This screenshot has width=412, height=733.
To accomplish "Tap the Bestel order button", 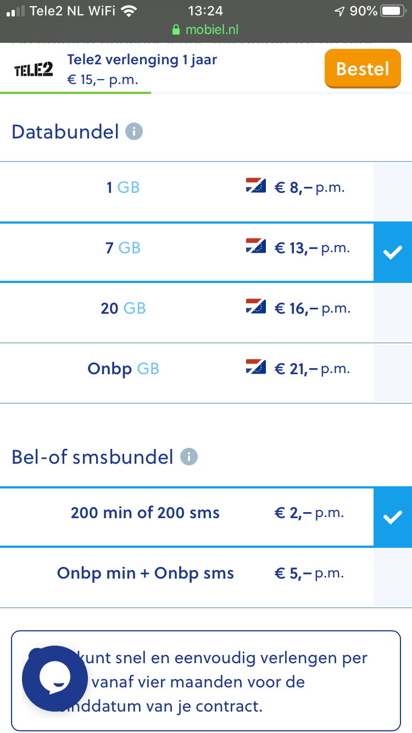I will (363, 69).
